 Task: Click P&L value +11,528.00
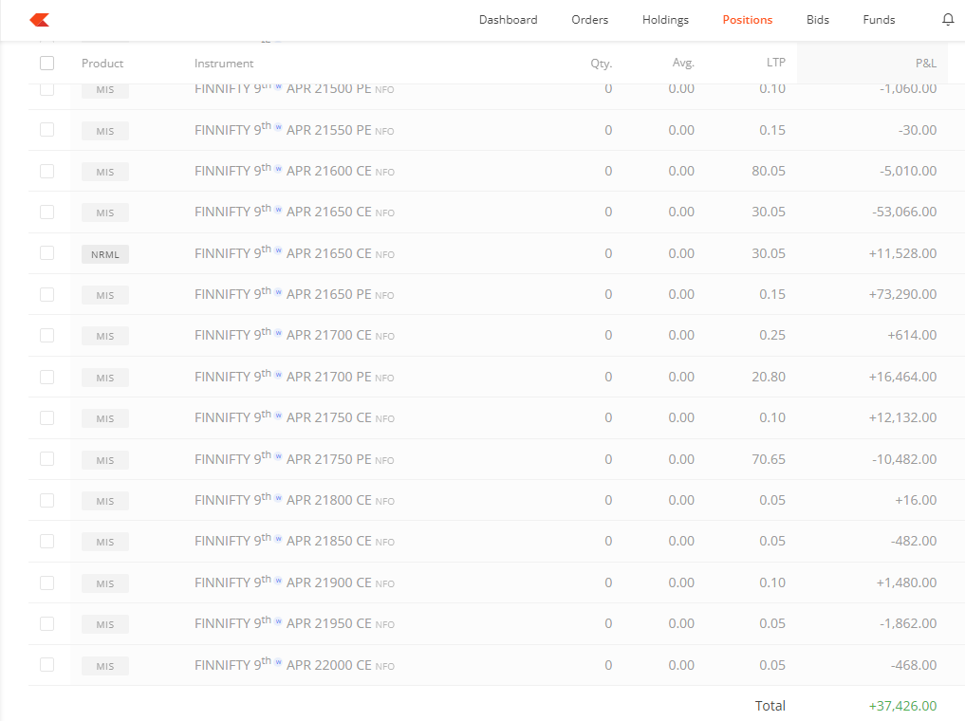pos(902,253)
